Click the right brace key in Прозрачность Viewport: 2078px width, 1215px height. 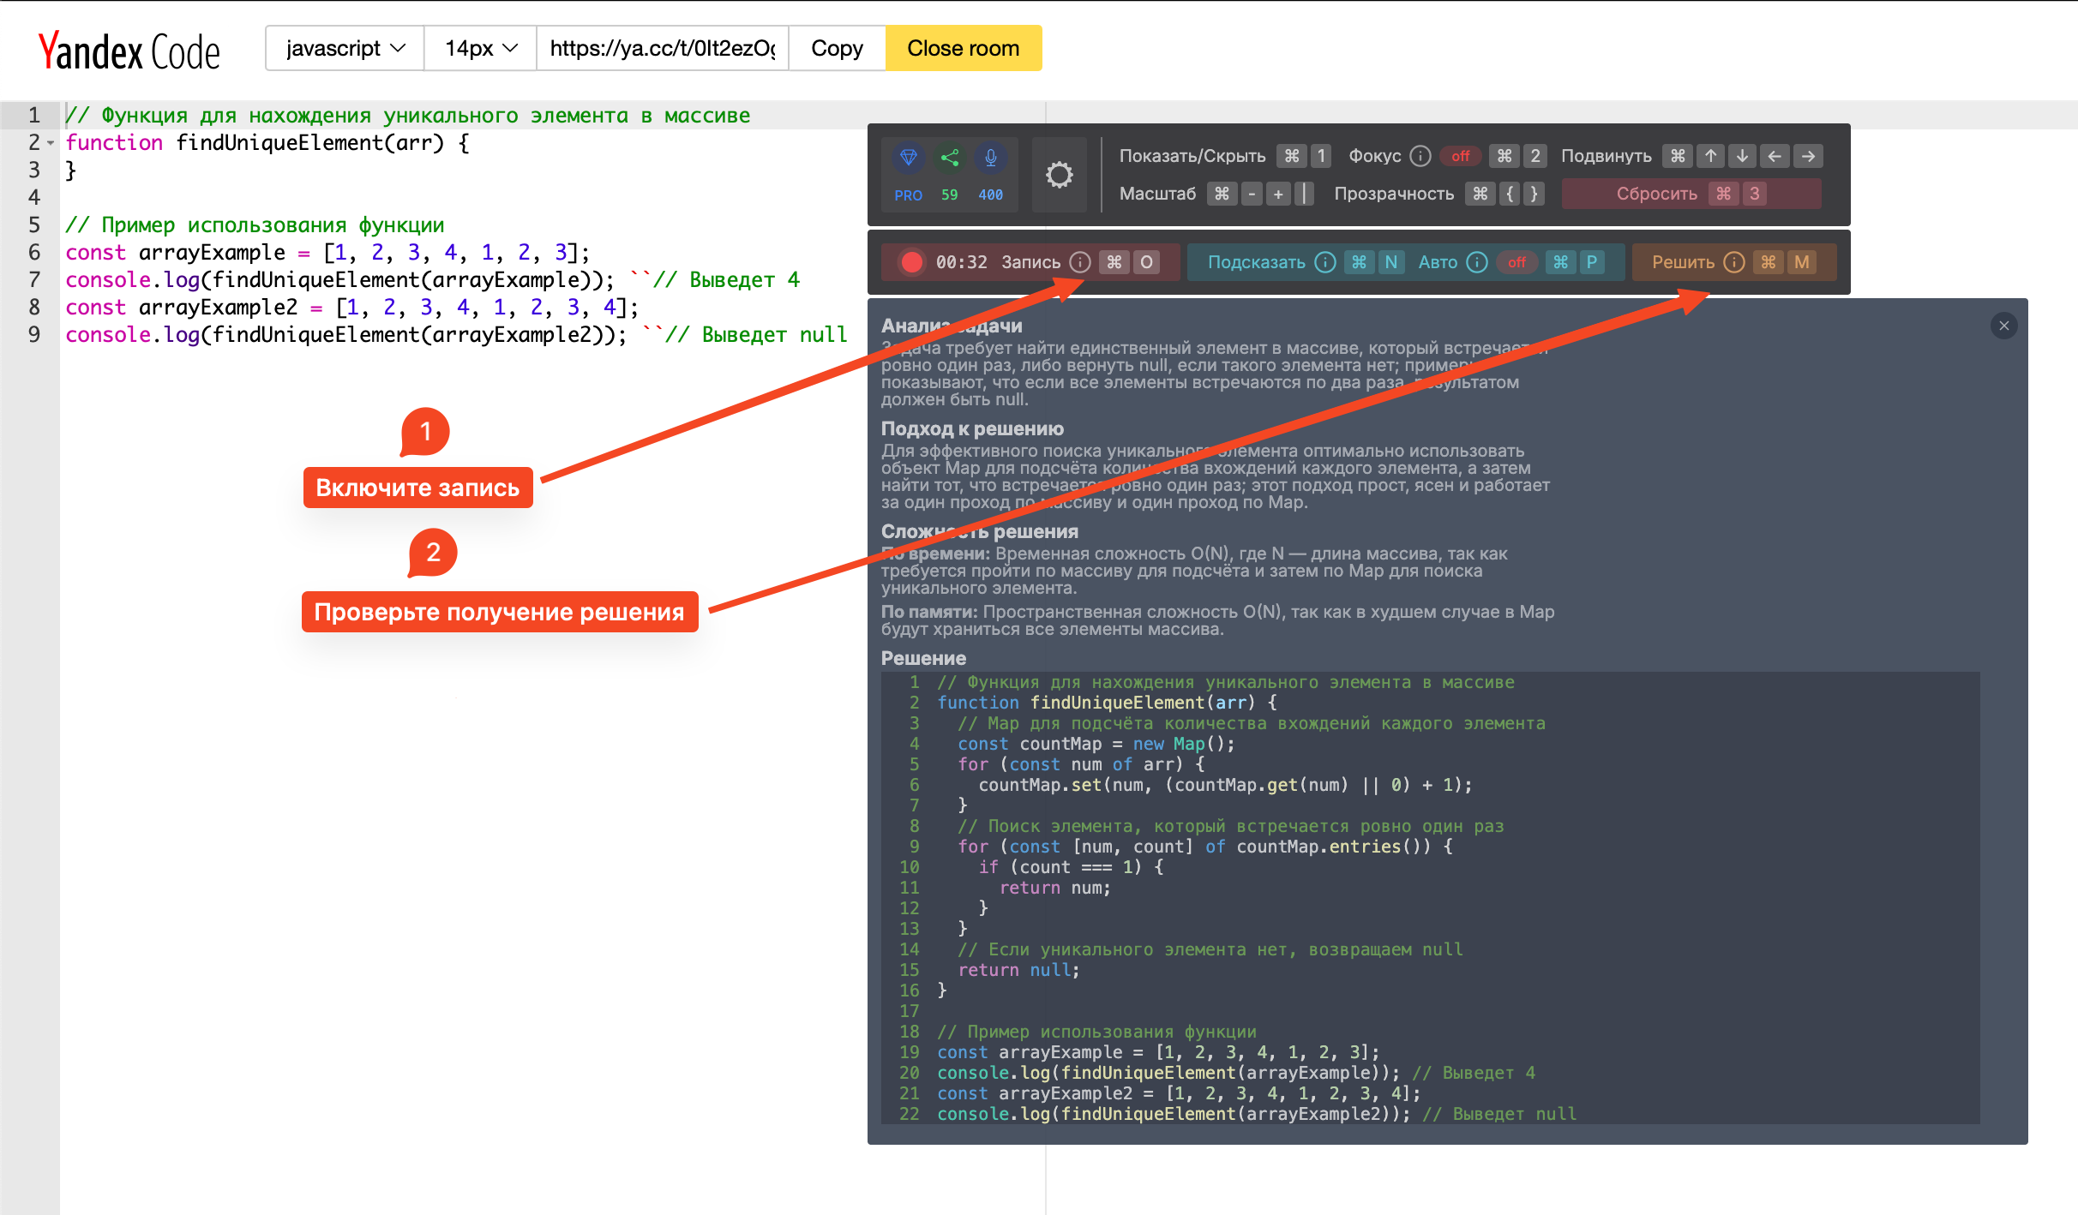pos(1534,194)
